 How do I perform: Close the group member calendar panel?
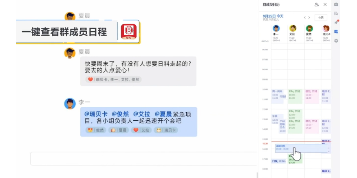coord(325,4)
